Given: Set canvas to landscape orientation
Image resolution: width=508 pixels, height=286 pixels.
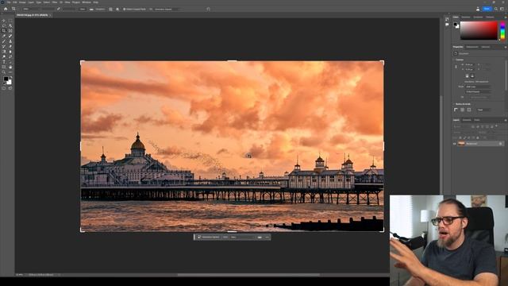Looking at the screenshot, I should [472, 75].
